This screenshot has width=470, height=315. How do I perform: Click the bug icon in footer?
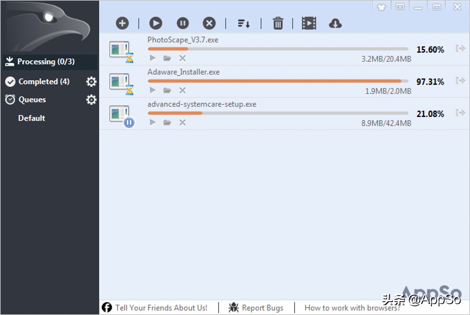click(234, 307)
